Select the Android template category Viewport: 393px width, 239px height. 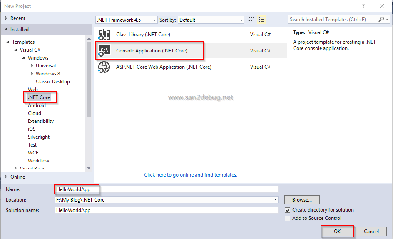click(x=37, y=105)
